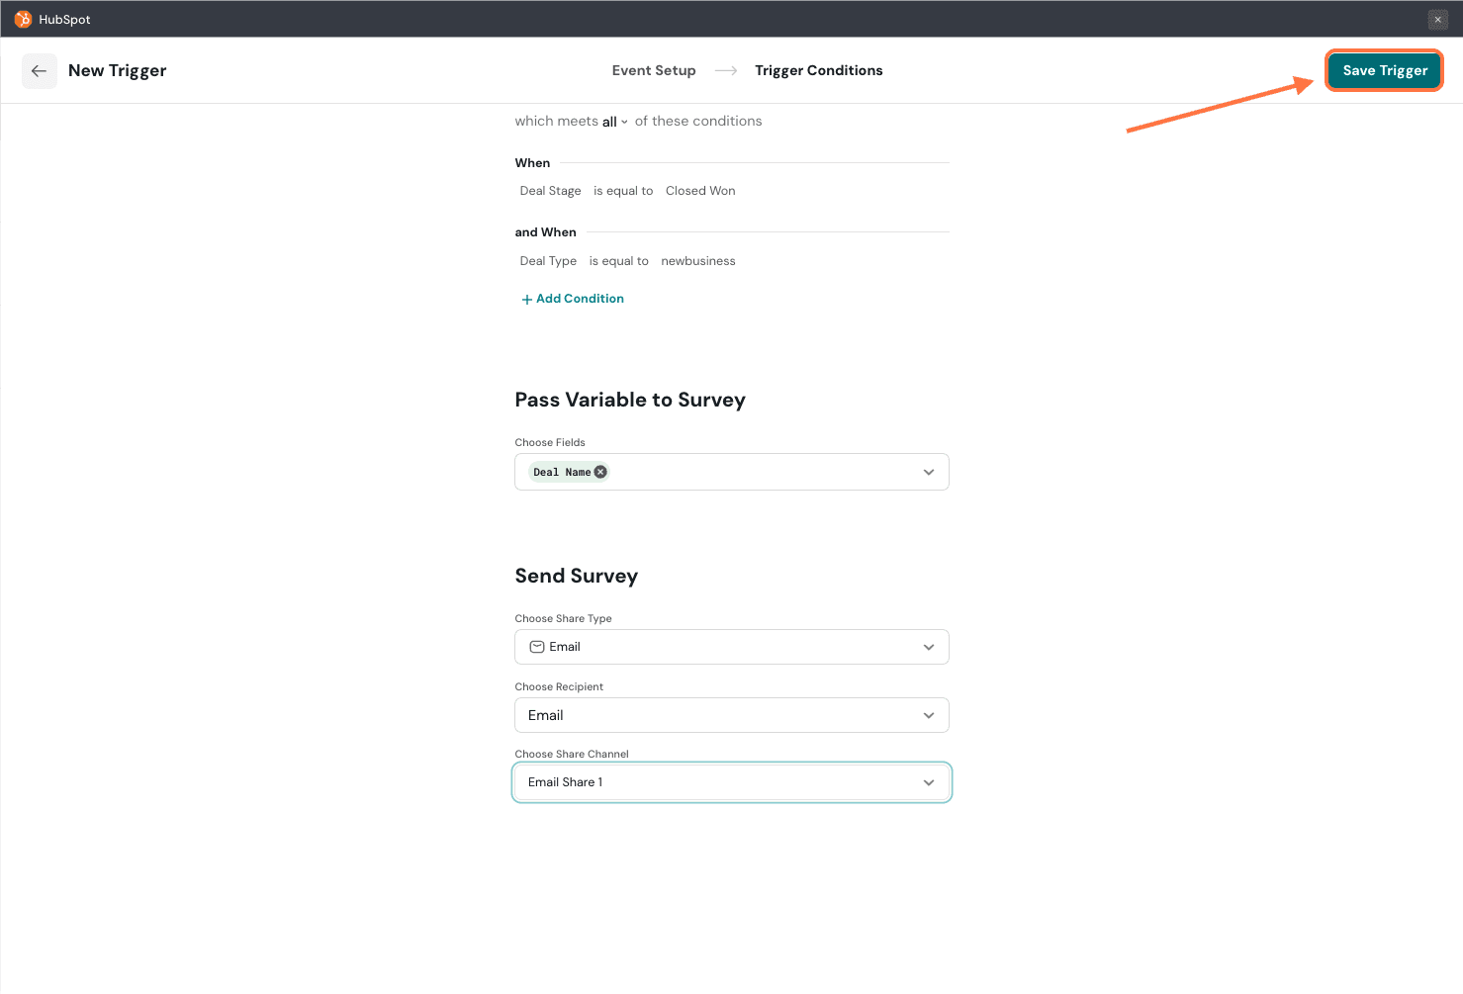1463x994 pixels.
Task: Click 'is equal to' operator for Deal Stage
Action: (623, 191)
